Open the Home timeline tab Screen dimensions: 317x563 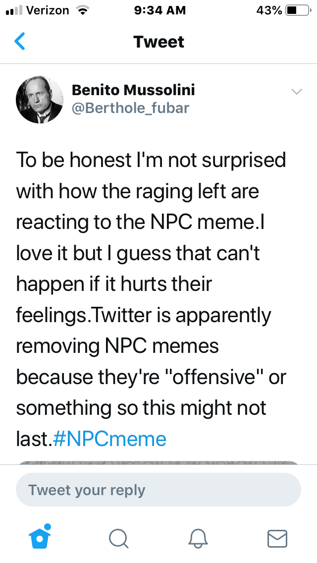[41, 538]
